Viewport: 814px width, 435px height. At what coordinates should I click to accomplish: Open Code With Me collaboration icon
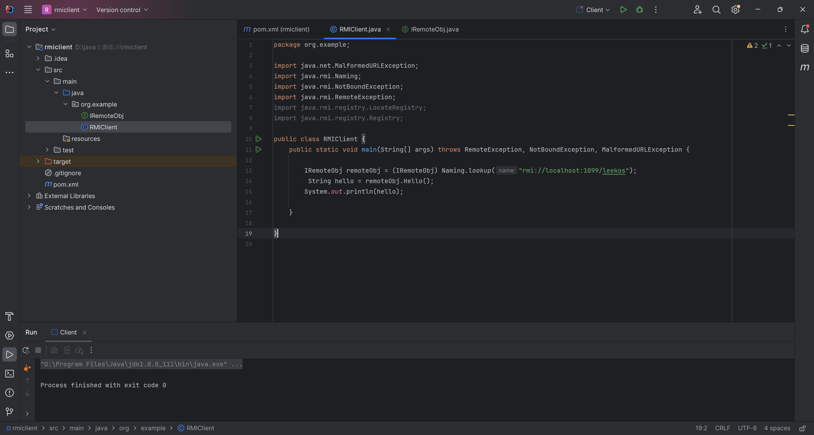698,10
